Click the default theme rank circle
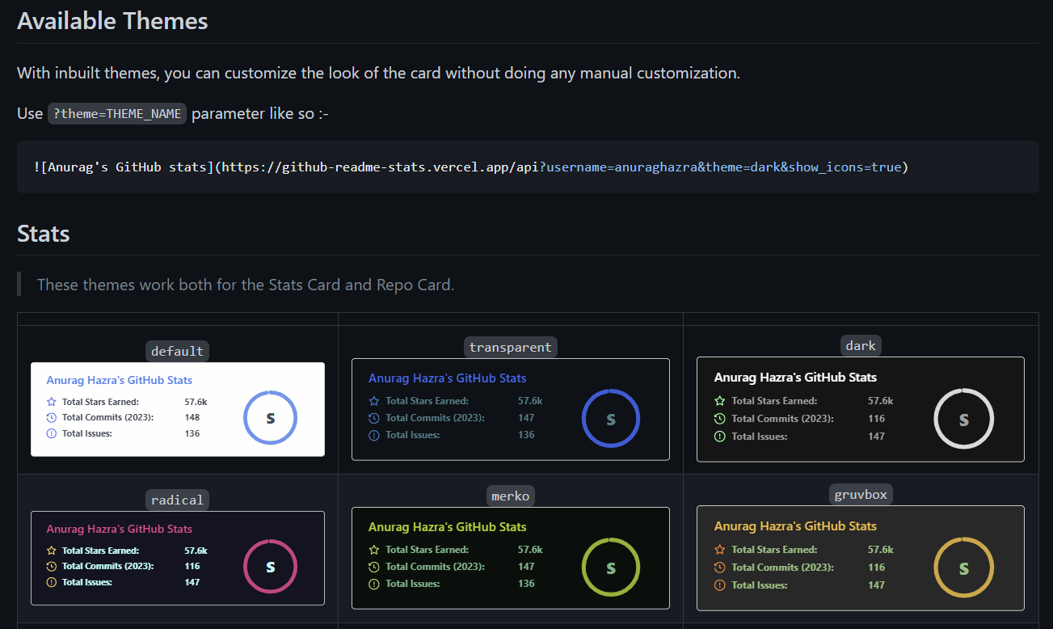1053x629 pixels. tap(271, 418)
